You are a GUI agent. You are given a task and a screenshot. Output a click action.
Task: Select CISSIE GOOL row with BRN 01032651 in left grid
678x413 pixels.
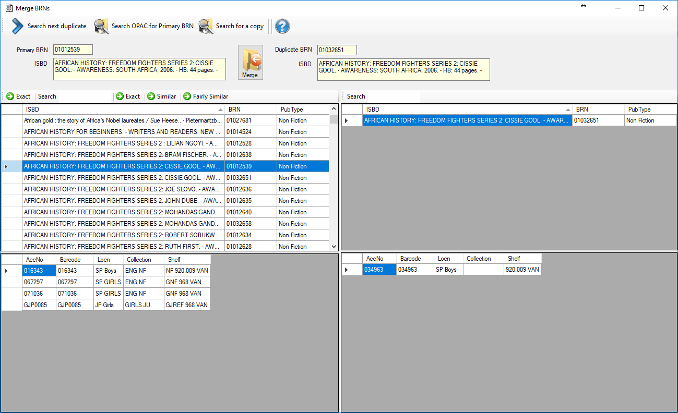165,178
